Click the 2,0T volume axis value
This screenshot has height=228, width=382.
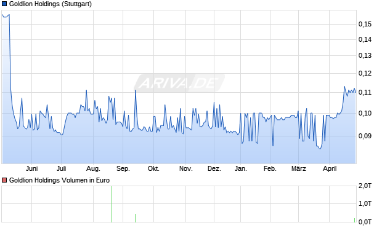[365, 186]
